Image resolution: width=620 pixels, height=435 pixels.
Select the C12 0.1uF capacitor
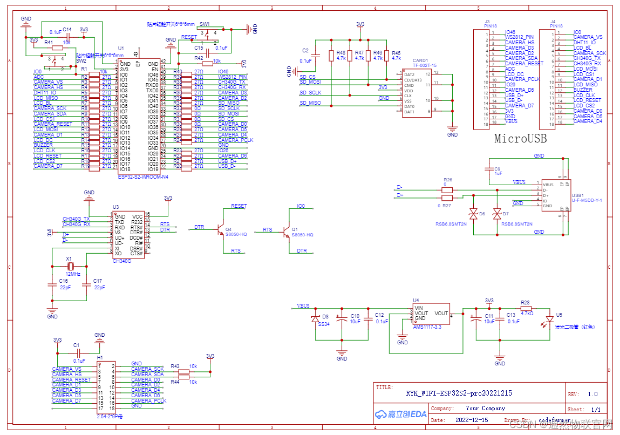(x=367, y=319)
